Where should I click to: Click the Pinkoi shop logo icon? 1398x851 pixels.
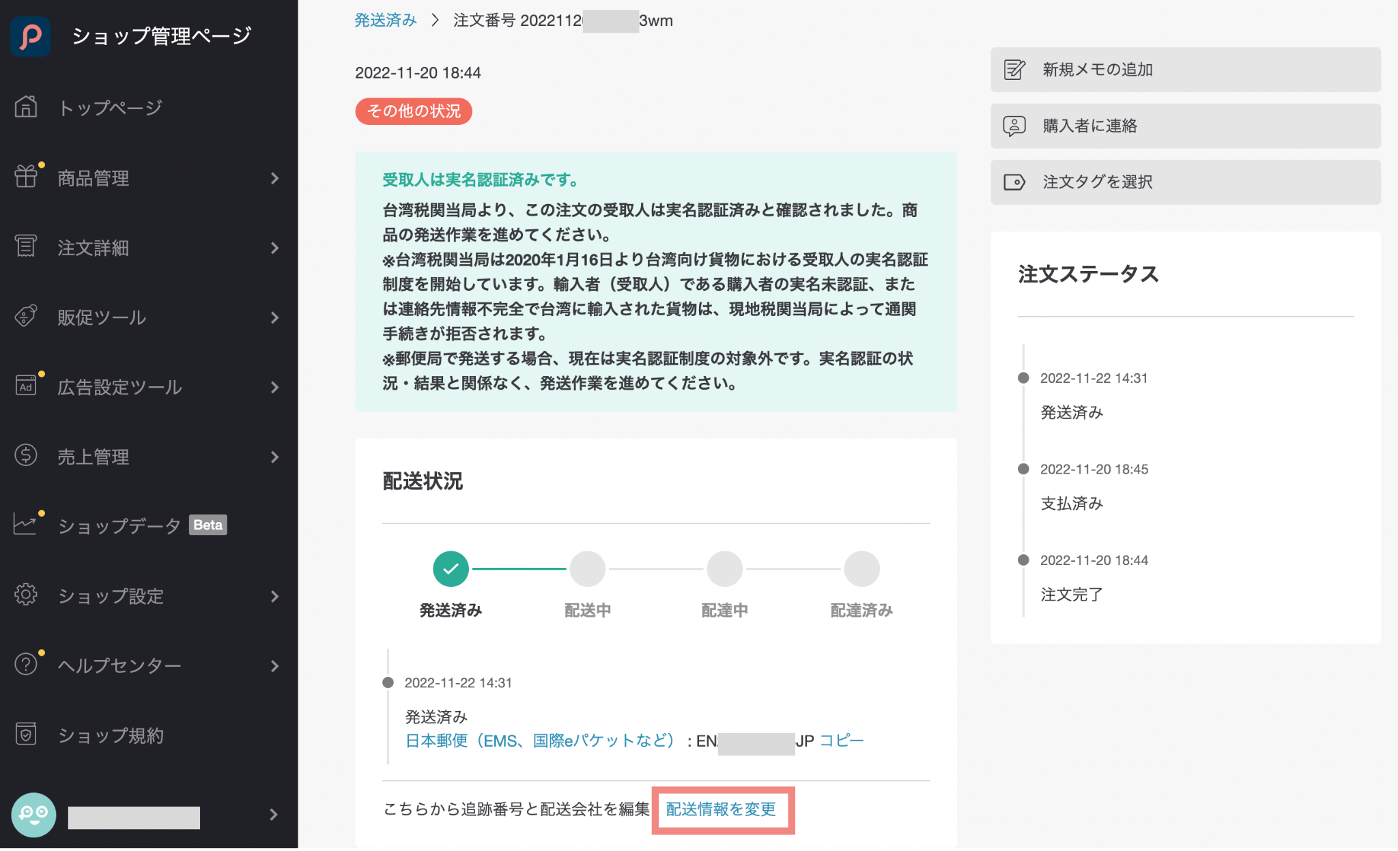coord(30,36)
